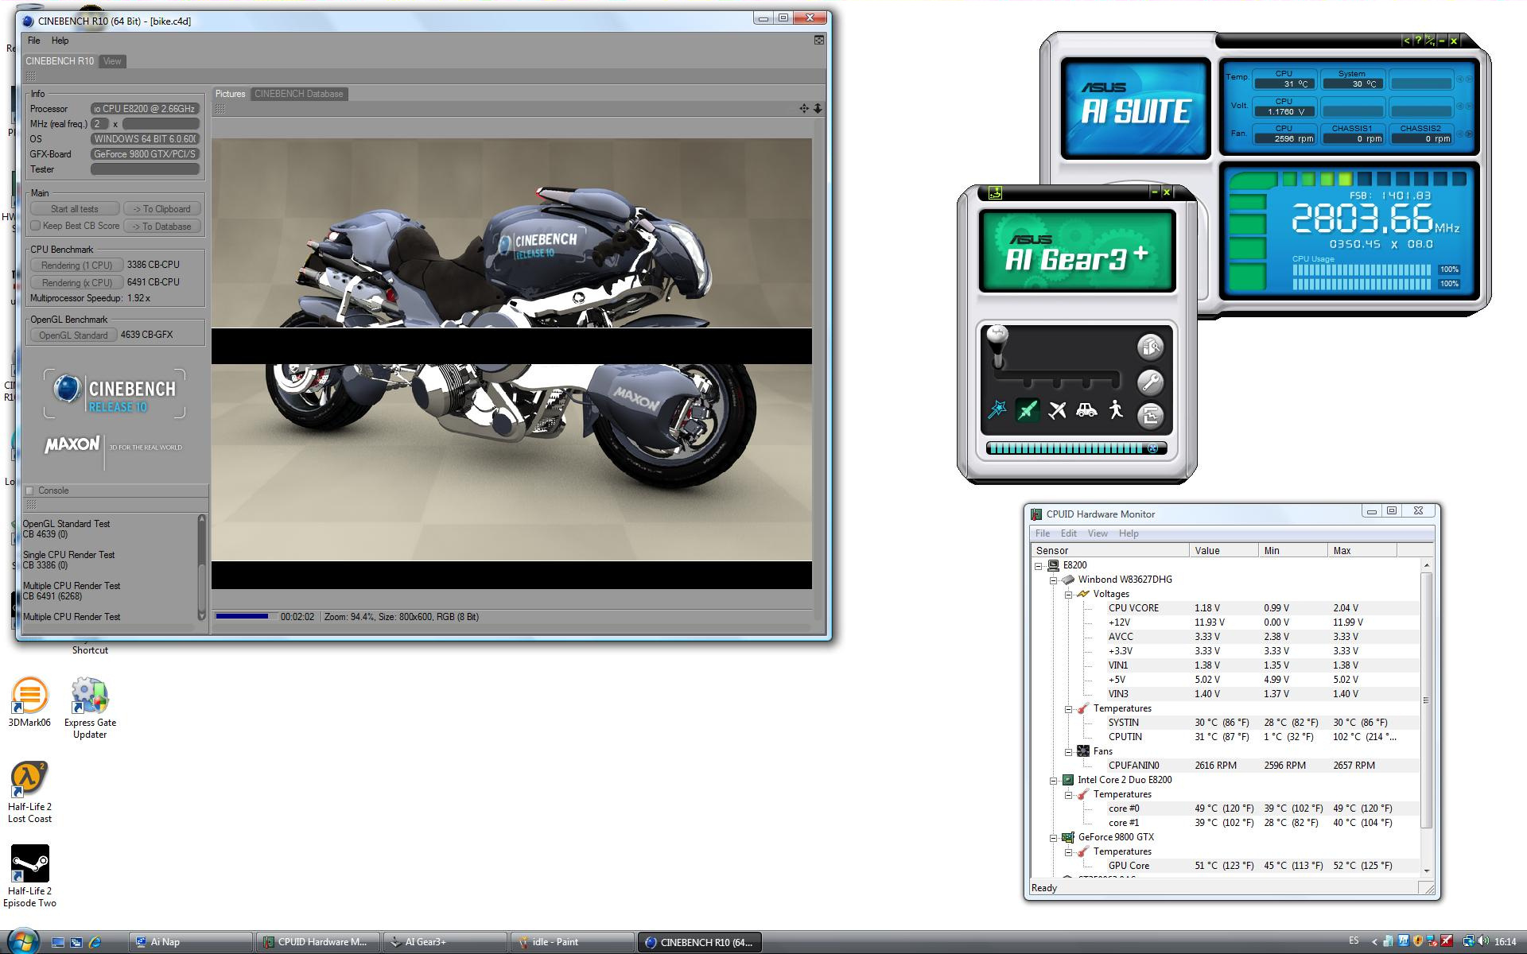Click the rocket turbo mode icon

tap(1027, 410)
